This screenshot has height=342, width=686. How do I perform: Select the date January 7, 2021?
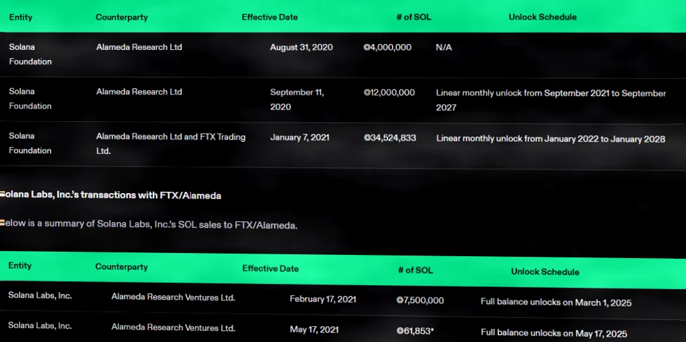pos(300,137)
